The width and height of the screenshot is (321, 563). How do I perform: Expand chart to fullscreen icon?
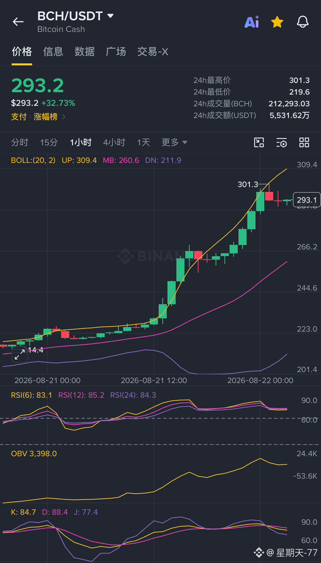tap(19, 354)
